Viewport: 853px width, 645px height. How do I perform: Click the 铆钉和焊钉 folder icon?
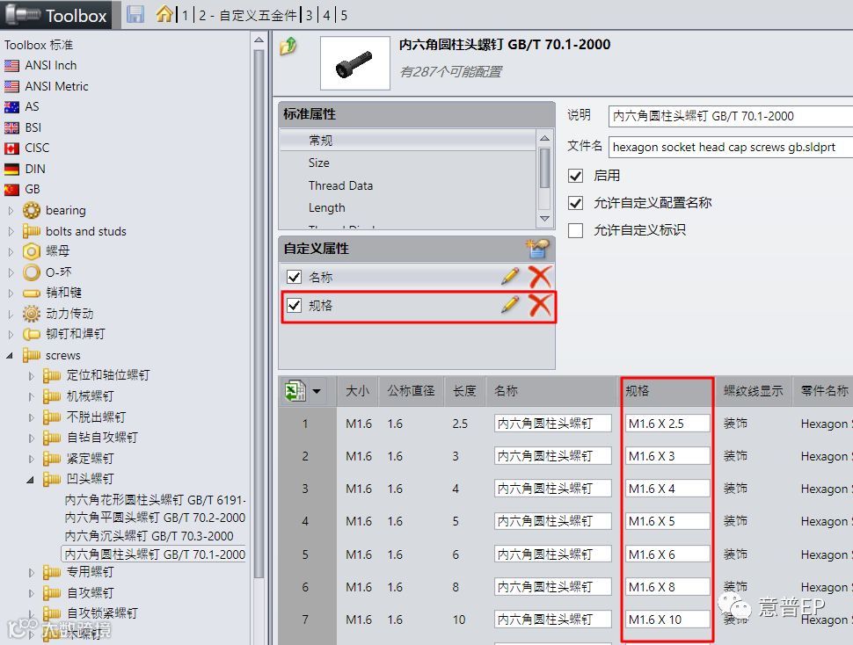point(32,334)
